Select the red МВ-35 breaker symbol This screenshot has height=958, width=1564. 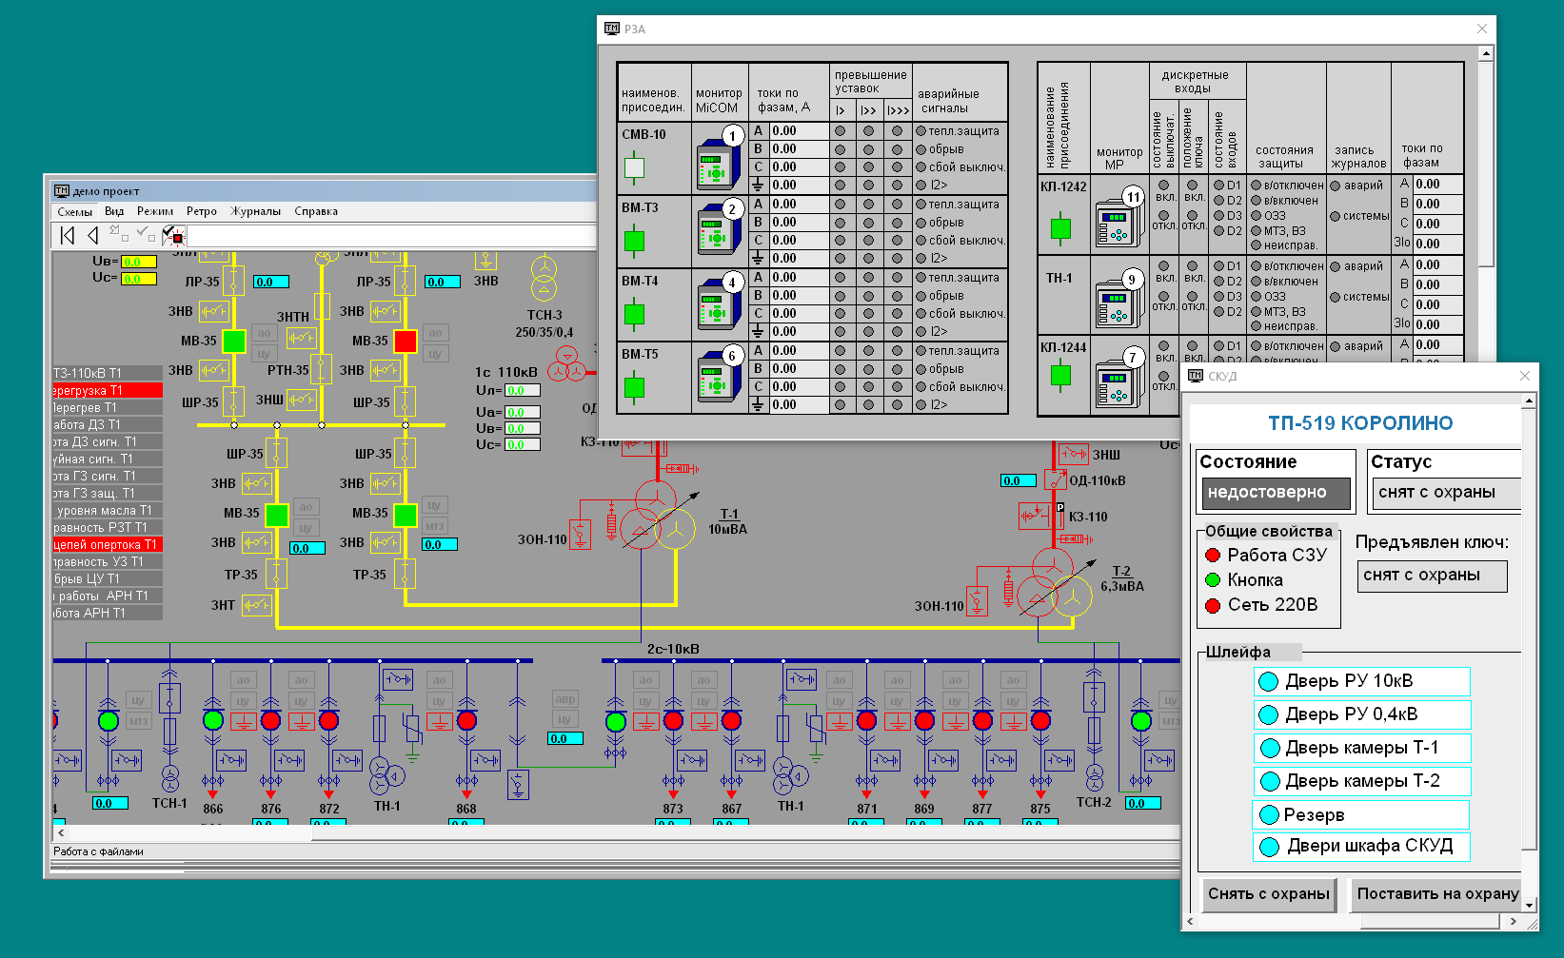point(406,341)
